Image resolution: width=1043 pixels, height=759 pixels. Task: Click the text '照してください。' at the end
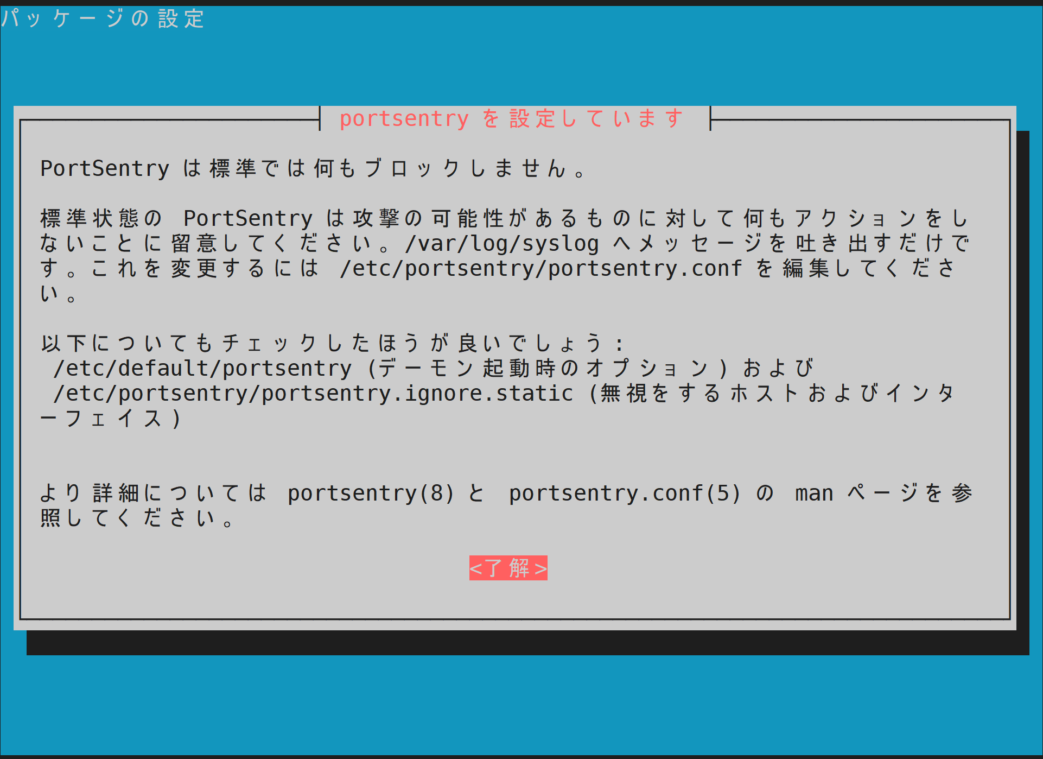click(x=137, y=518)
